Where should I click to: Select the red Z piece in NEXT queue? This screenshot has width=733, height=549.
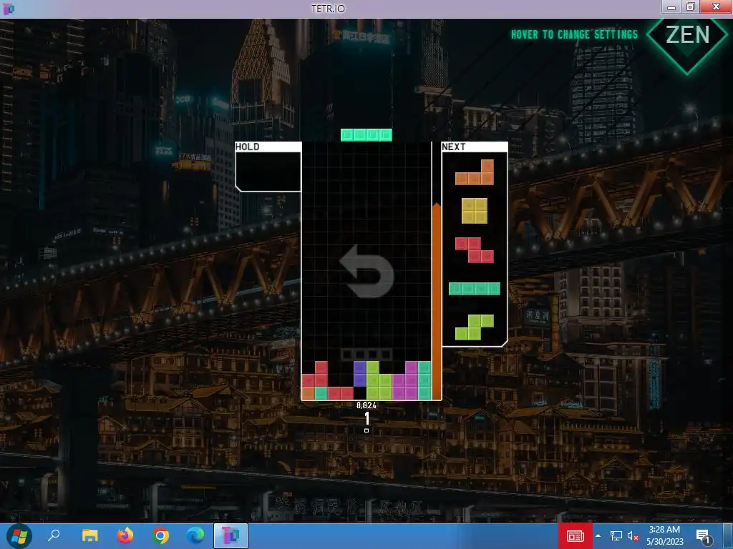475,250
